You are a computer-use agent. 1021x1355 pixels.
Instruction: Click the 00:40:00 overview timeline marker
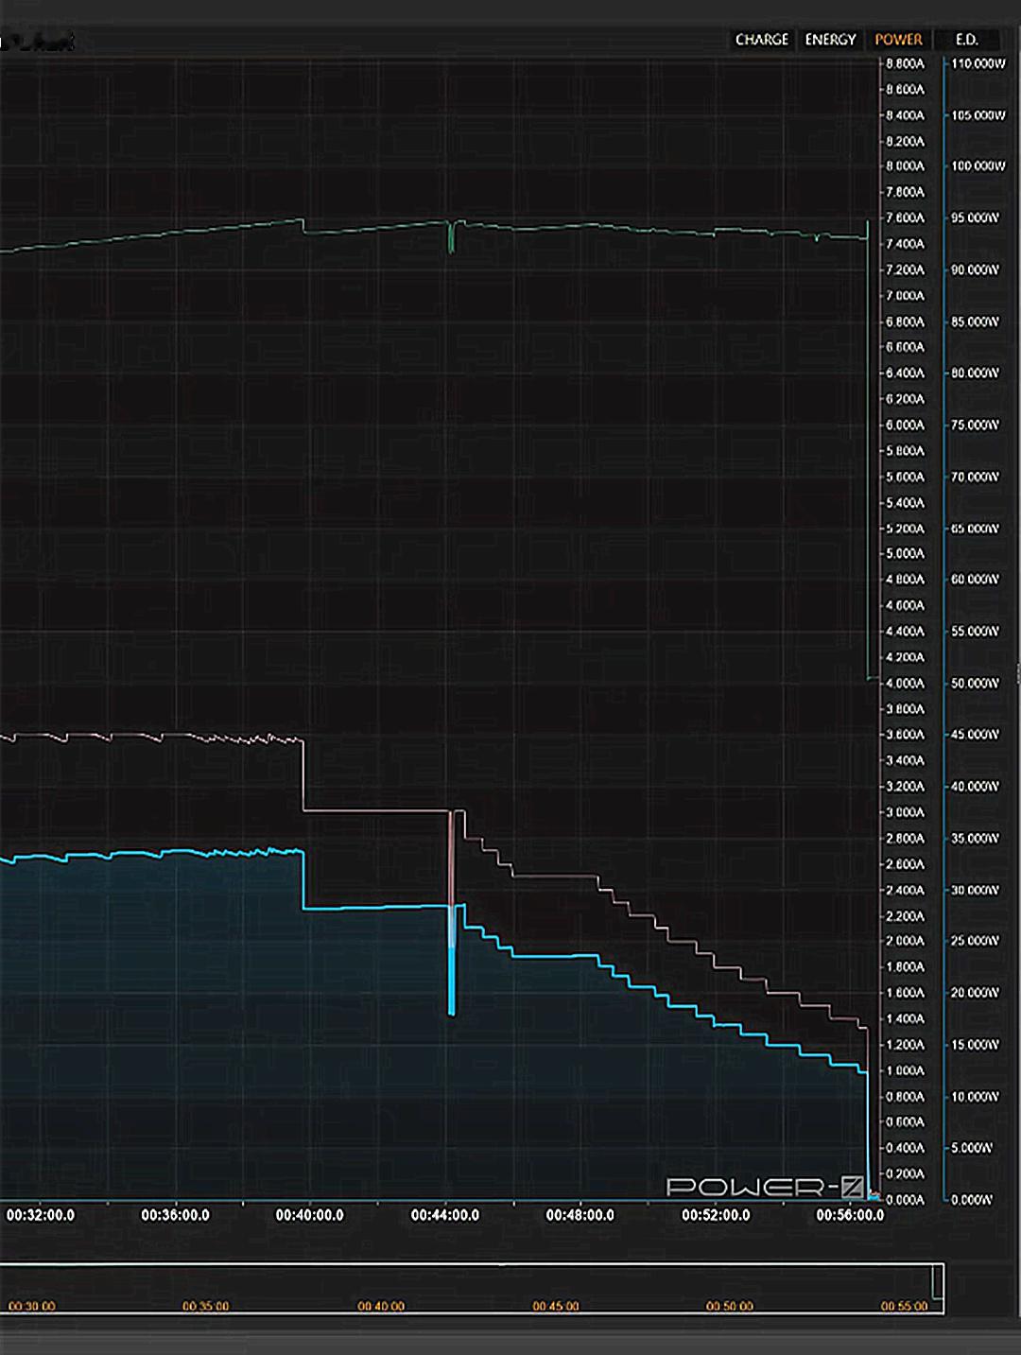pos(381,1306)
